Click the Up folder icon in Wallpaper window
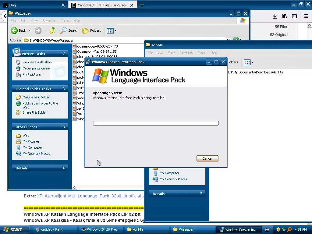Screen dimensions: 312x234 pyautogui.click(x=53, y=30)
